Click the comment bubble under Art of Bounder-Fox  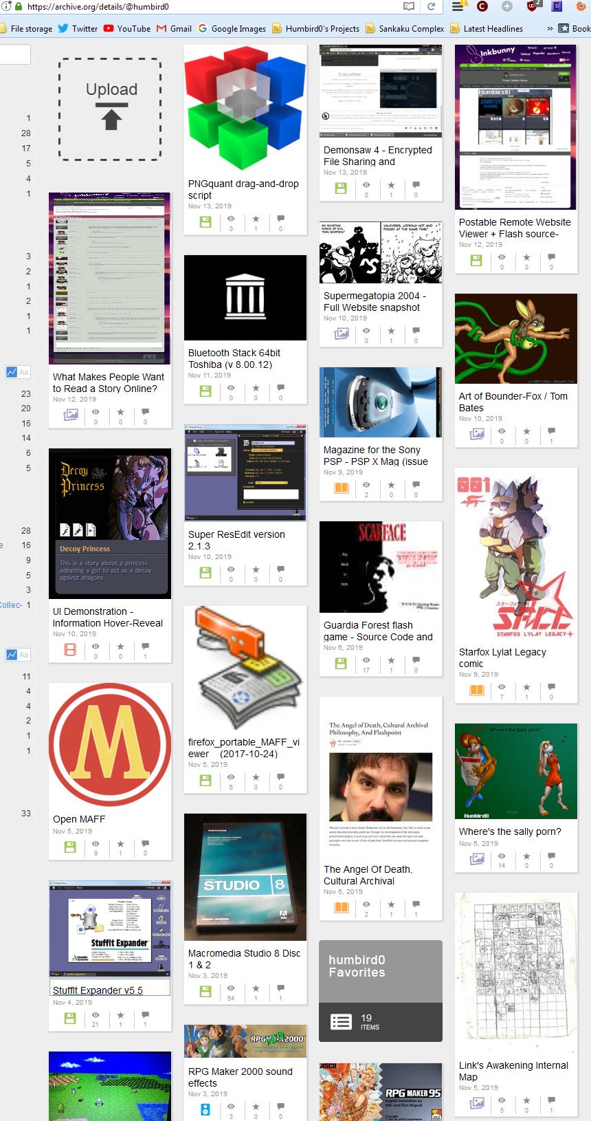pos(551,433)
